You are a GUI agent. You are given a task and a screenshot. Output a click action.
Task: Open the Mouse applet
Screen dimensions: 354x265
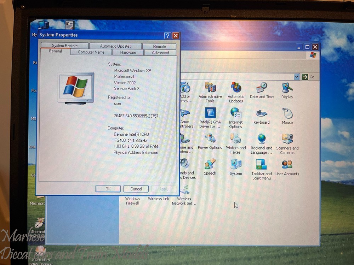tap(287, 116)
